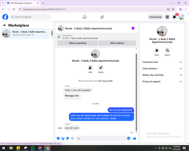Image resolution: width=189 pixels, height=151 pixels.
Task: Click the 'Yes, are you interested?' message
Action: click(121, 110)
